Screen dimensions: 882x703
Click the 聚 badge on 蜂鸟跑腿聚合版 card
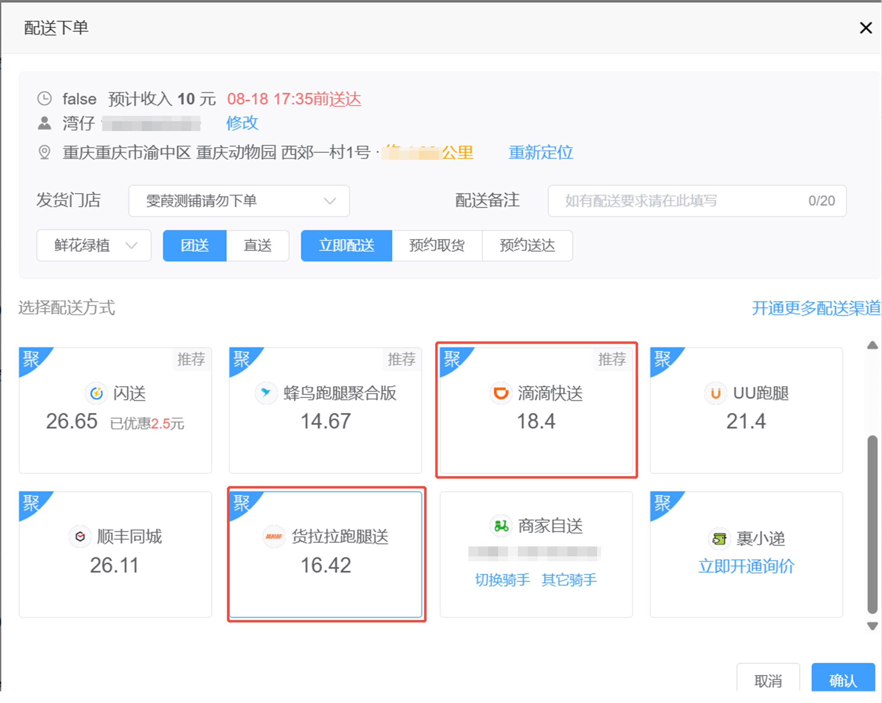[x=242, y=359]
